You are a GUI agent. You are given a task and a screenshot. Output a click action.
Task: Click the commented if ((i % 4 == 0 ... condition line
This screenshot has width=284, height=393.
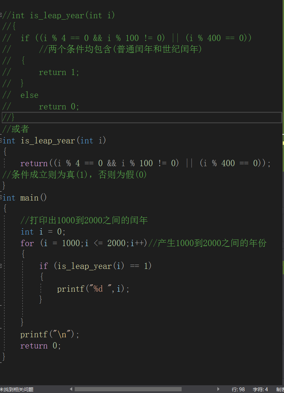pyautogui.click(x=127, y=38)
